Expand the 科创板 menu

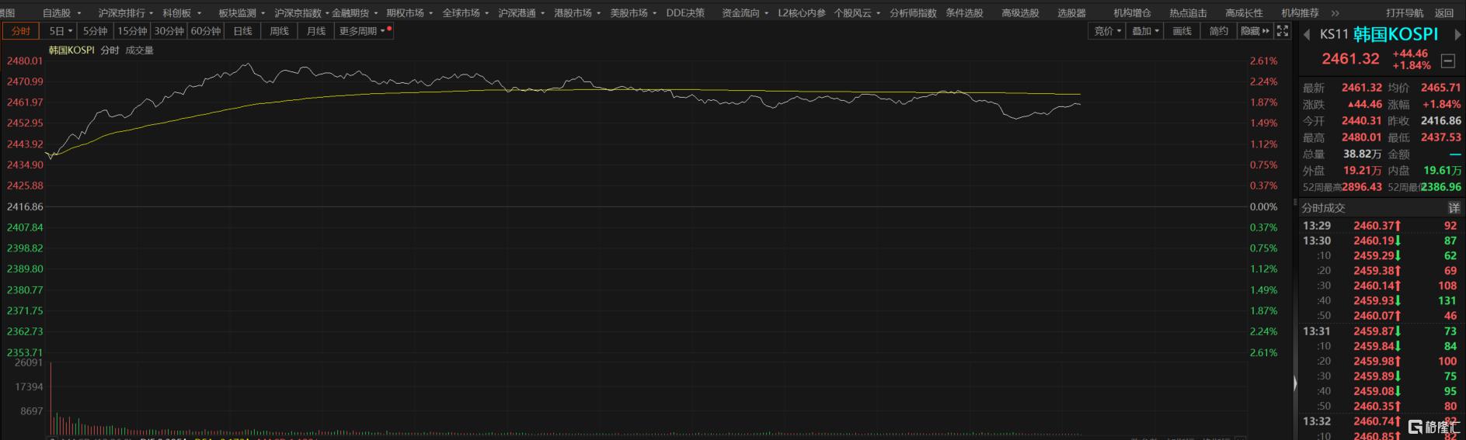click(x=182, y=13)
